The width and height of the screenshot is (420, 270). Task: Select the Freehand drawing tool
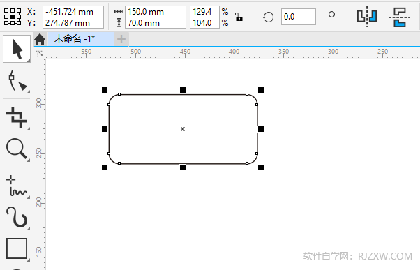[17, 186]
